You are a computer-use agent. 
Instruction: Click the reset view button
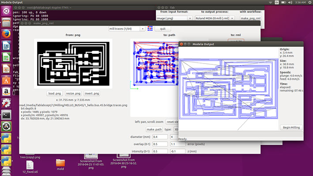(x=172, y=122)
